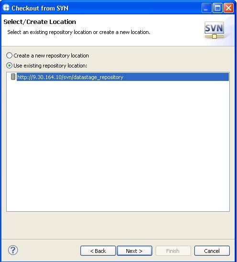Click the SVN wizard banner icon

coord(214,30)
